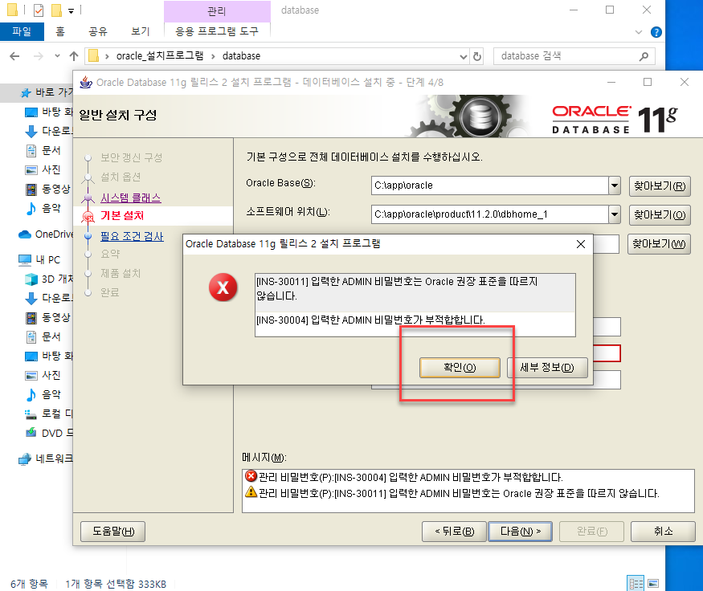The image size is (703, 591).
Task: Go to 시스템 클래스 installer step link
Action: click(130, 198)
